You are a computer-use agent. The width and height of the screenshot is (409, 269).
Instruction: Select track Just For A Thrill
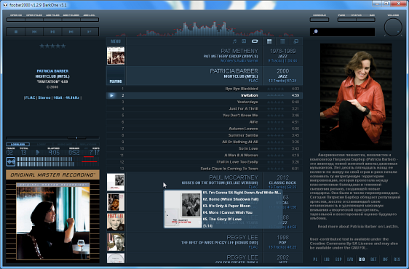pyautogui.click(x=204, y=109)
